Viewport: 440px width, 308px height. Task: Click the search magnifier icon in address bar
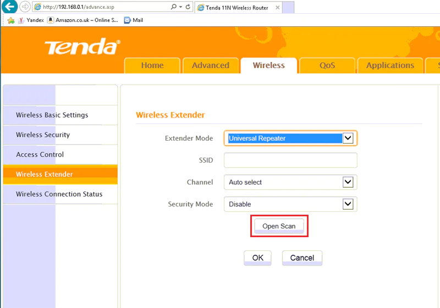pos(174,7)
